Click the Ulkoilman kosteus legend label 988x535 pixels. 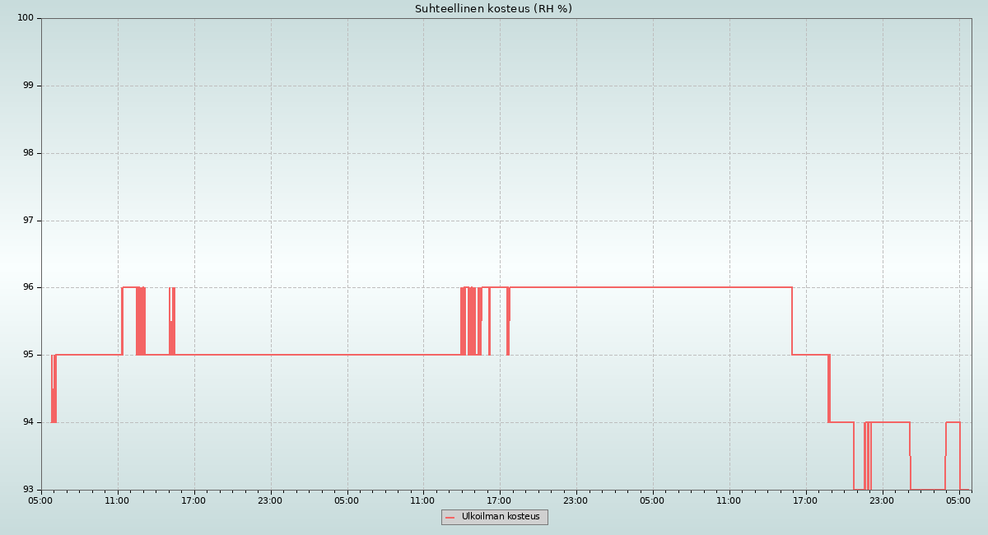point(501,517)
